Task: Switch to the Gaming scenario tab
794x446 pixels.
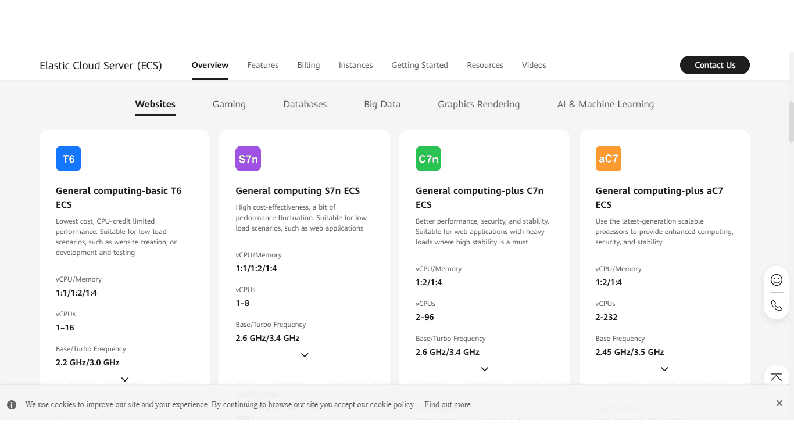Action: click(229, 105)
